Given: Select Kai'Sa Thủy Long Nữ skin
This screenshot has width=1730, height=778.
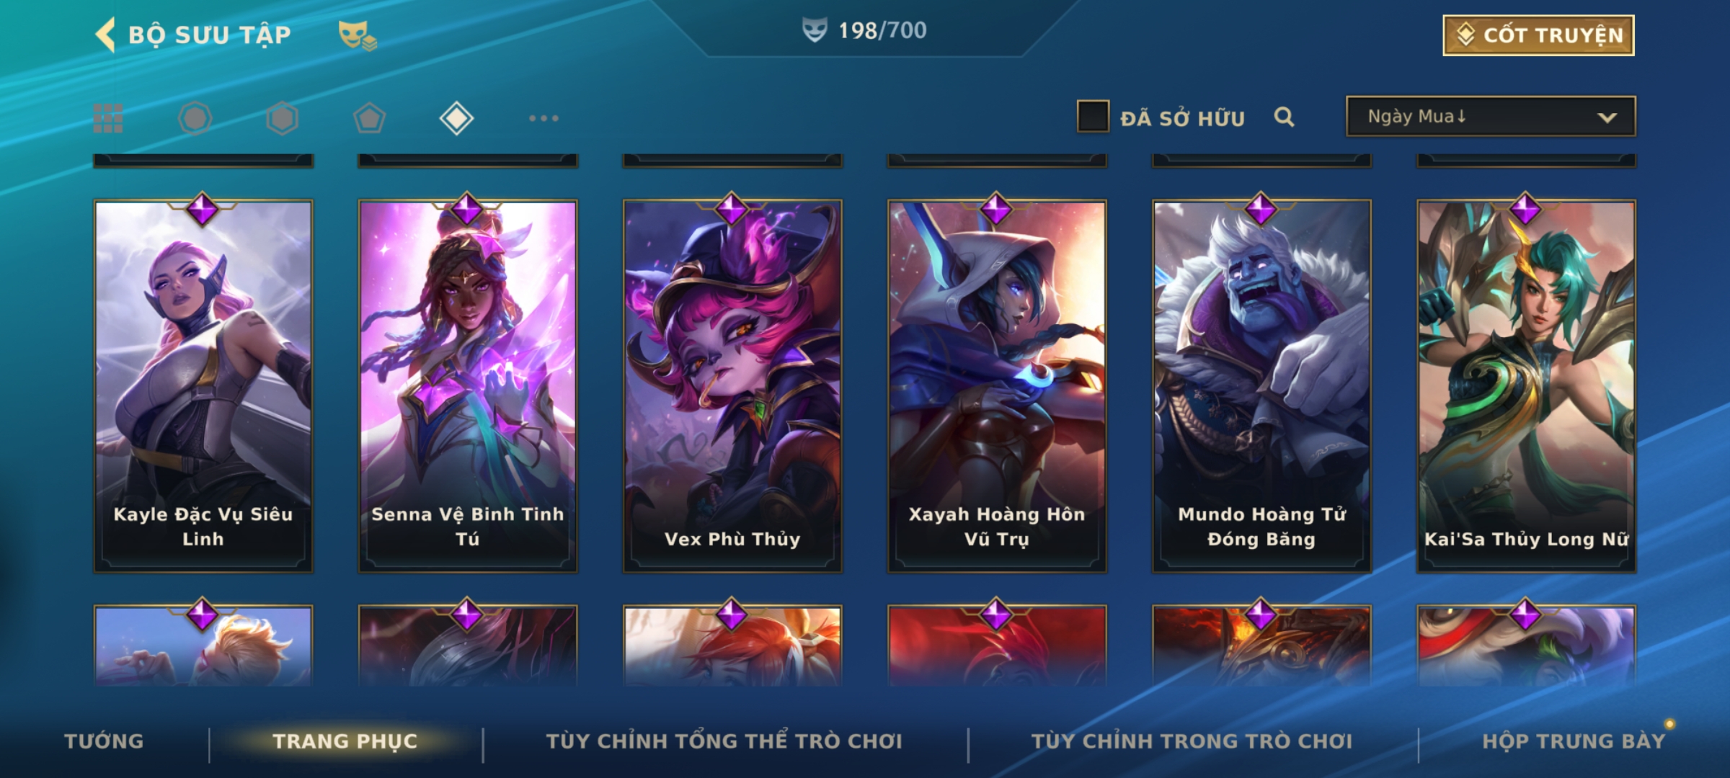Looking at the screenshot, I should point(1526,386).
